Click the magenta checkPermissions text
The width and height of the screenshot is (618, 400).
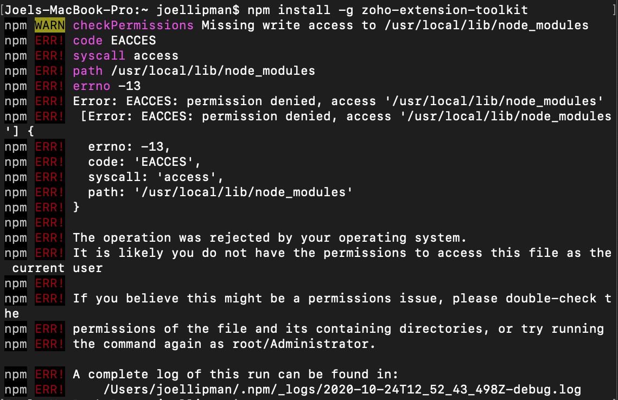tap(133, 25)
